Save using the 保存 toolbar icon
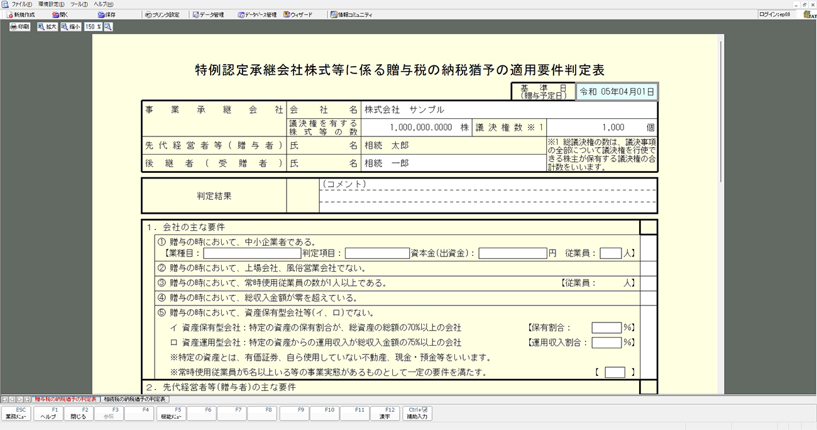This screenshot has width=817, height=430. 106,14
